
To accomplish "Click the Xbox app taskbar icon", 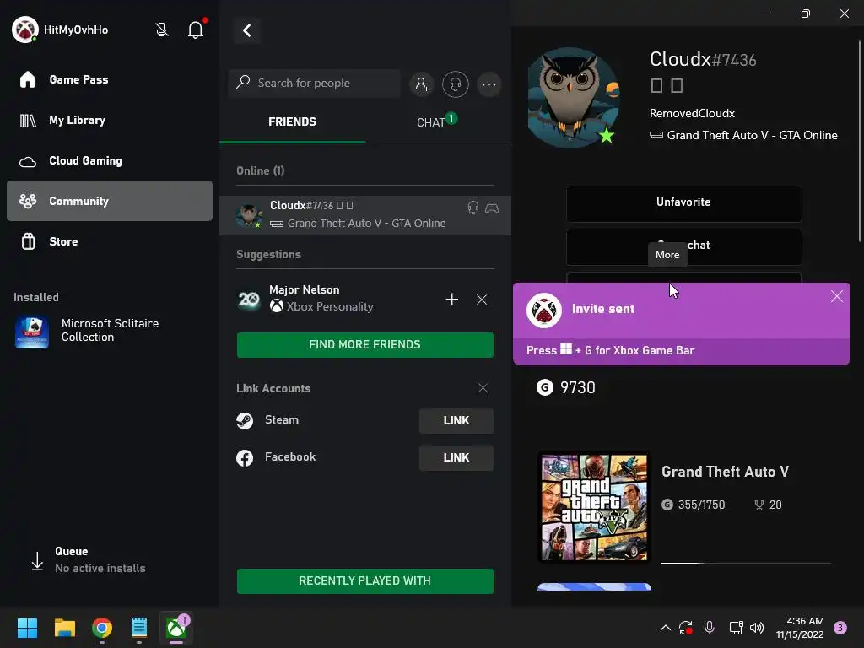I will tap(176, 628).
